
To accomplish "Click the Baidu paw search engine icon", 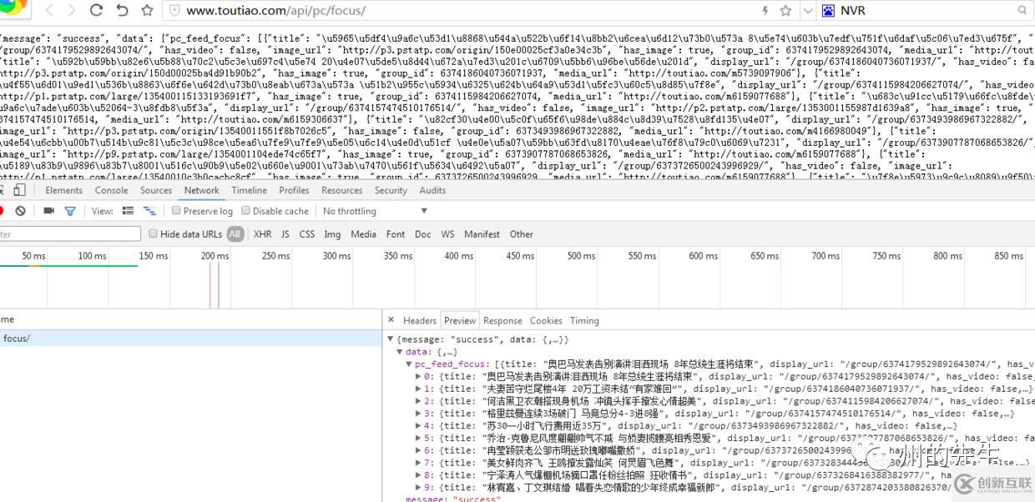I will click(x=828, y=11).
